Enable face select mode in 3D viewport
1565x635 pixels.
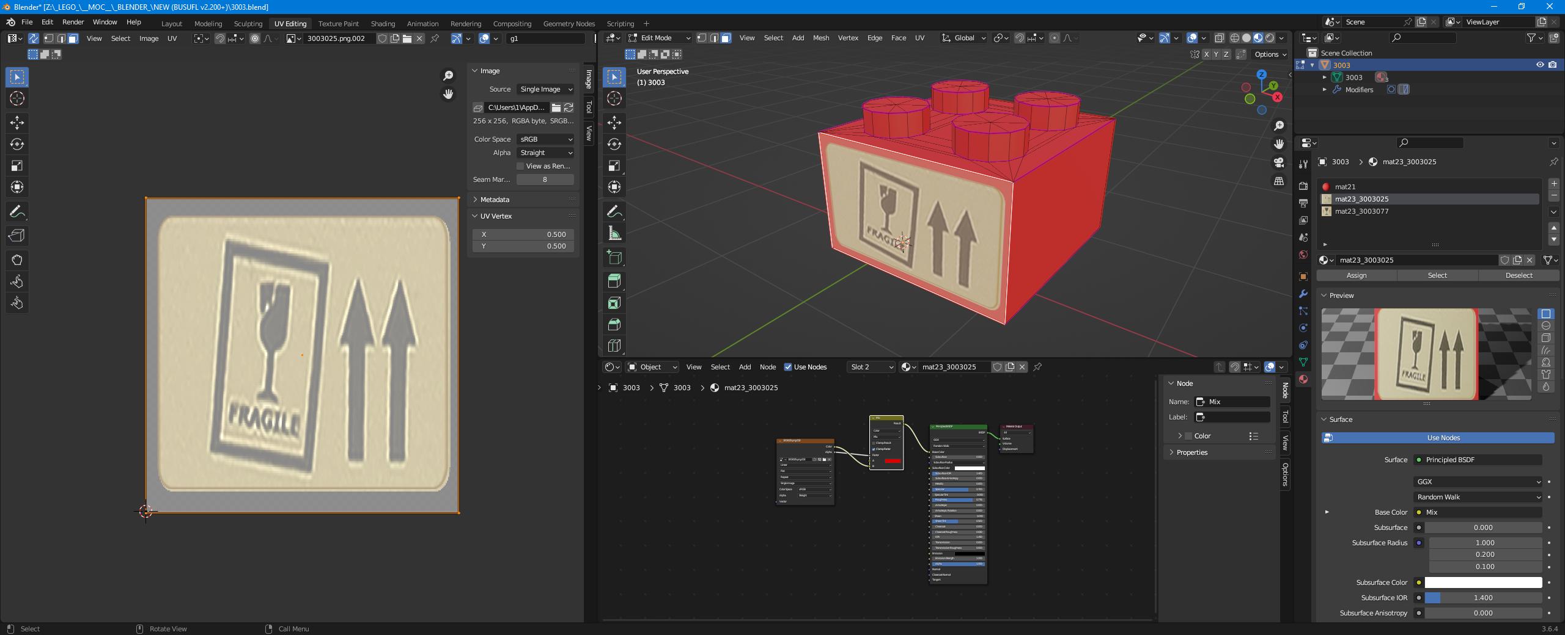click(726, 38)
